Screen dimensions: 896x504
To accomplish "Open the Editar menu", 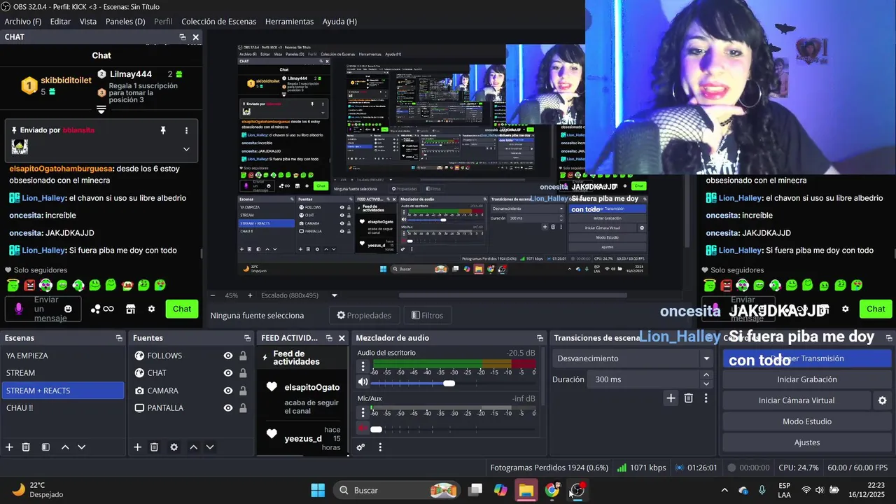I will point(60,22).
